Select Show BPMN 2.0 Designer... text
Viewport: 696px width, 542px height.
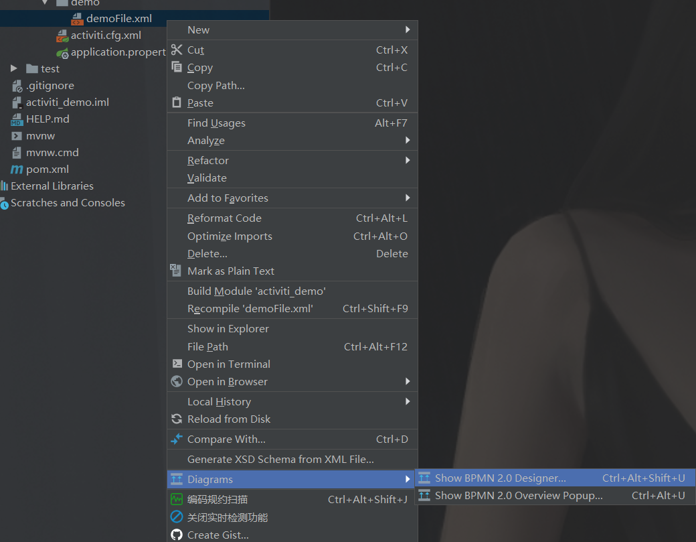(x=501, y=478)
